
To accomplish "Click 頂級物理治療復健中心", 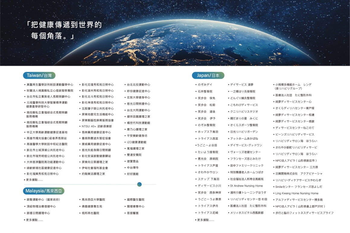I will (x=41, y=206).
